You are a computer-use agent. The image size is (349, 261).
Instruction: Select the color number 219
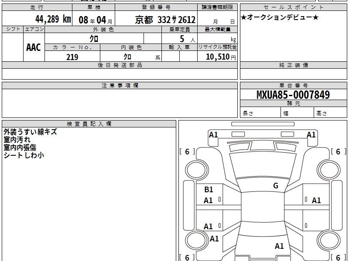click(72, 57)
